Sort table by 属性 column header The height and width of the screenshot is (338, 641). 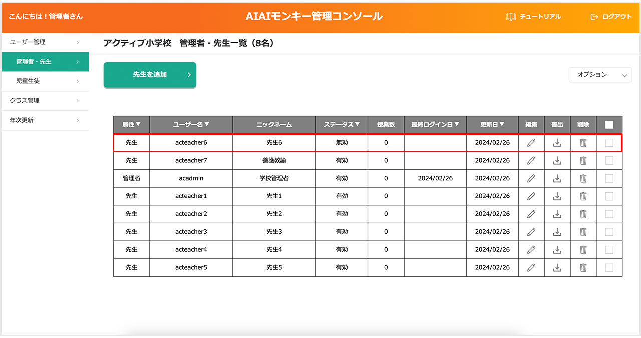[131, 125]
